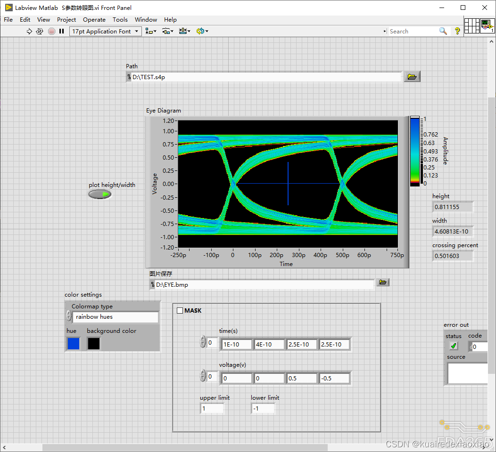The image size is (496, 452).
Task: Open the Distribute Objects tool
Action: click(x=168, y=31)
